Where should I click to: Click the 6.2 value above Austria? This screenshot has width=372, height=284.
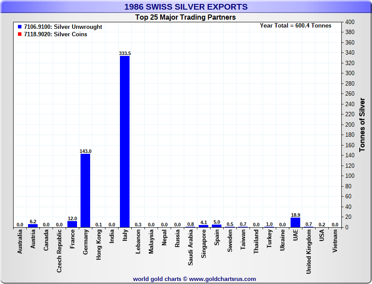tap(33, 222)
